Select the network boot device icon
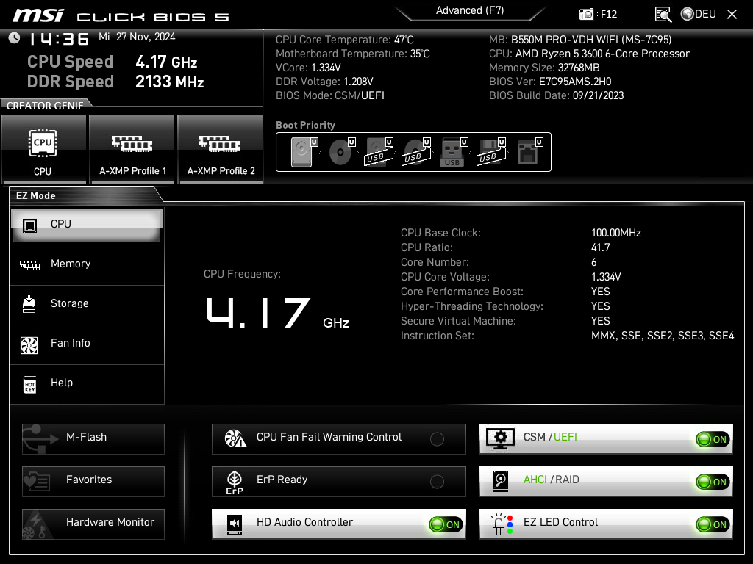Image resolution: width=753 pixels, height=564 pixels. 529,152
